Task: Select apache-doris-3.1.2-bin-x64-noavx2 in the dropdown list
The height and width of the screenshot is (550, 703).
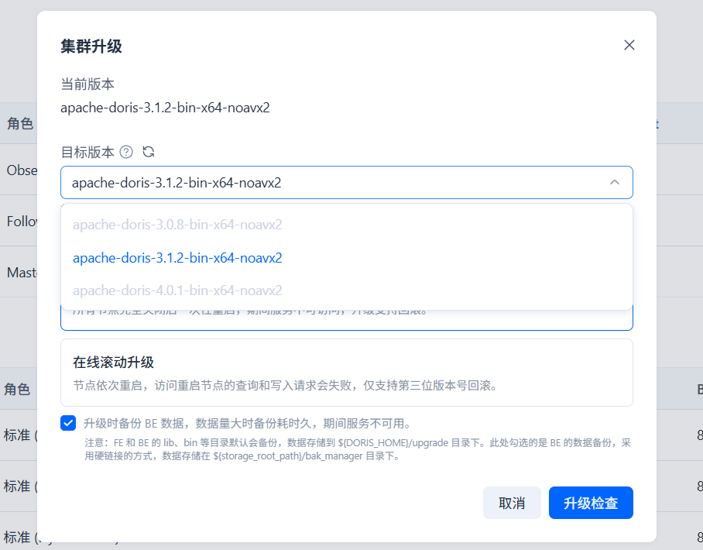Action: coord(177,258)
